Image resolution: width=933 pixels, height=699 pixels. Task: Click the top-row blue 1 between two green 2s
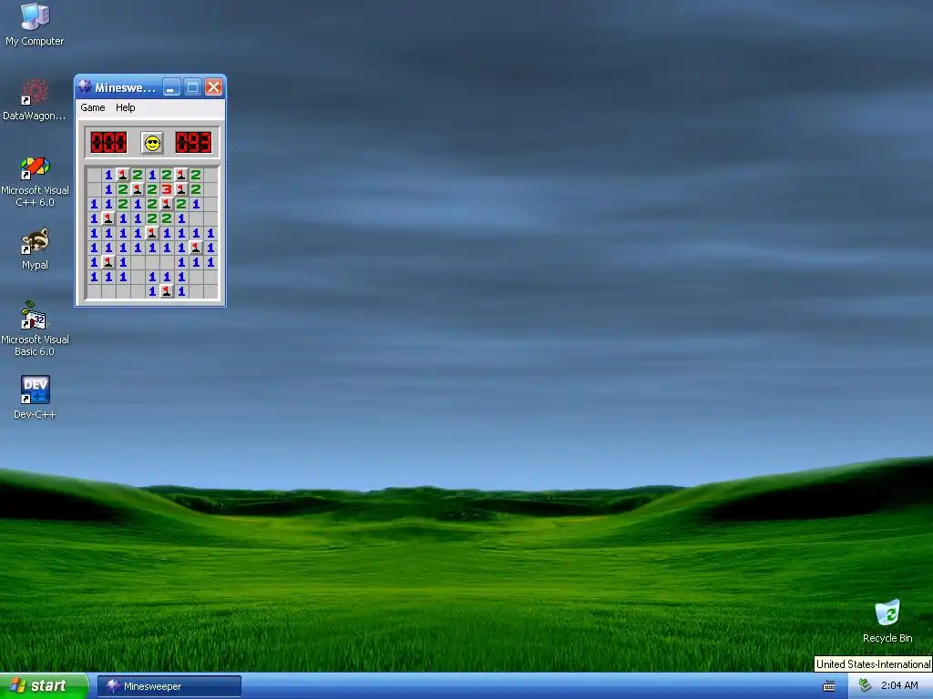pyautogui.click(x=152, y=175)
